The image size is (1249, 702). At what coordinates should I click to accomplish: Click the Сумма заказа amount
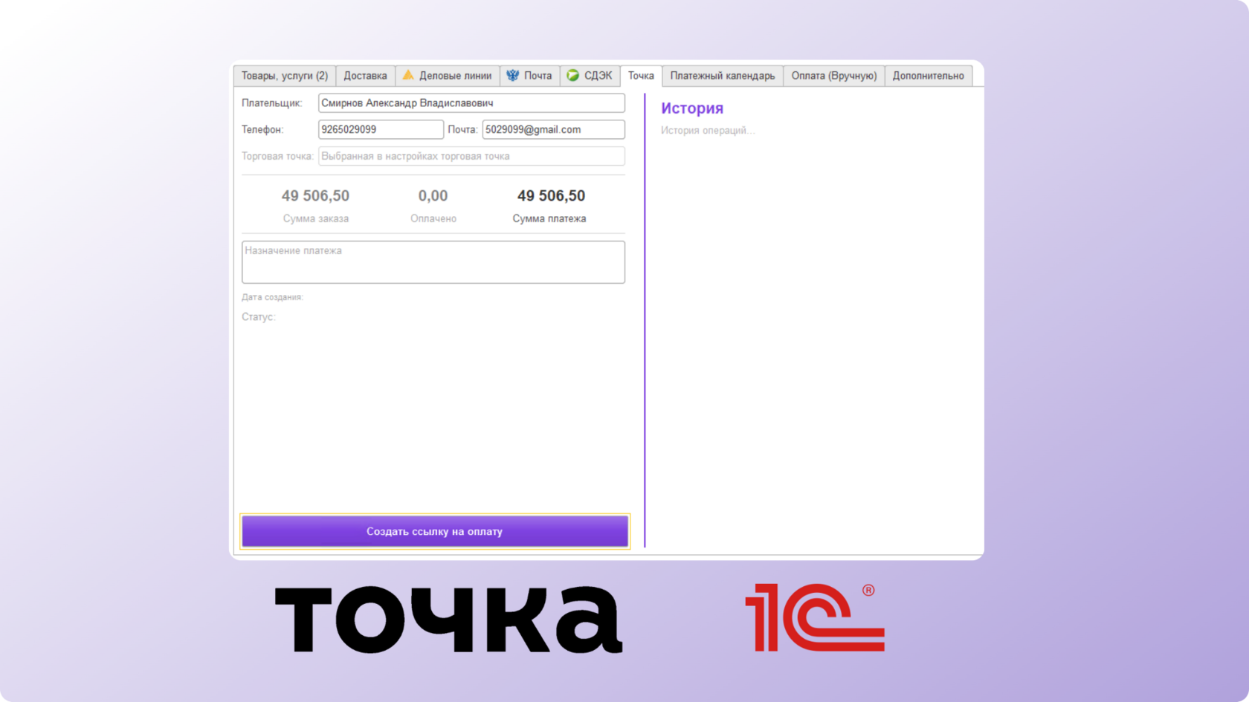[315, 196]
